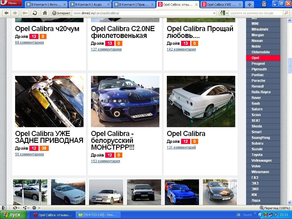The image size is (292, 219).
Task: Close the В Контакті Аудіо tab
Action: pos(109,5)
